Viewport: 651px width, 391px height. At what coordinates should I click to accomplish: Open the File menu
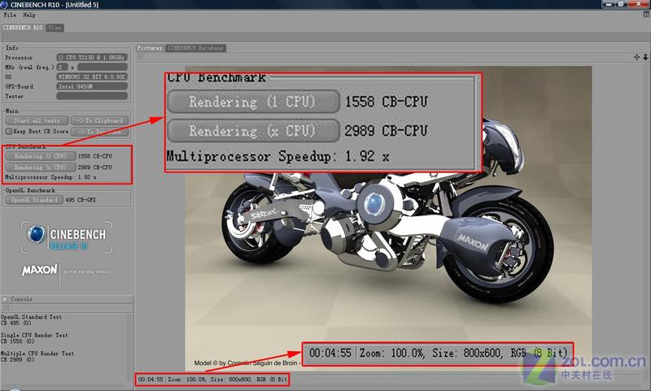(x=10, y=15)
